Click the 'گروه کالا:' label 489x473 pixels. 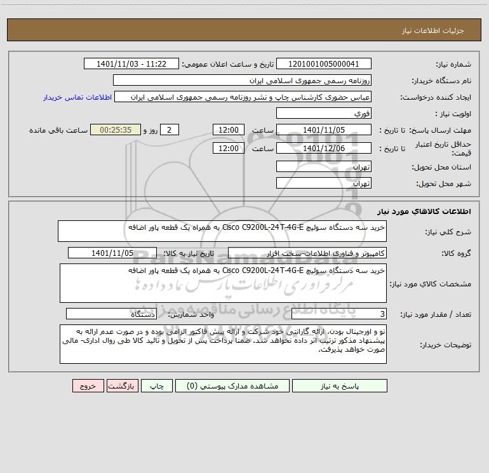click(456, 253)
